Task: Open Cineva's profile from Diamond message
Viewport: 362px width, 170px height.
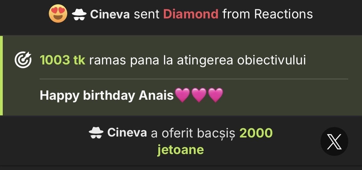Action: (x=110, y=14)
